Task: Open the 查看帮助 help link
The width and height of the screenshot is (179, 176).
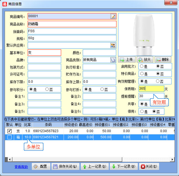Action: [21, 167]
